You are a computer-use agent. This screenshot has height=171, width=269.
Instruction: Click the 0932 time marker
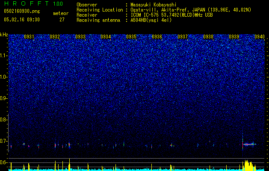[x=55, y=37]
